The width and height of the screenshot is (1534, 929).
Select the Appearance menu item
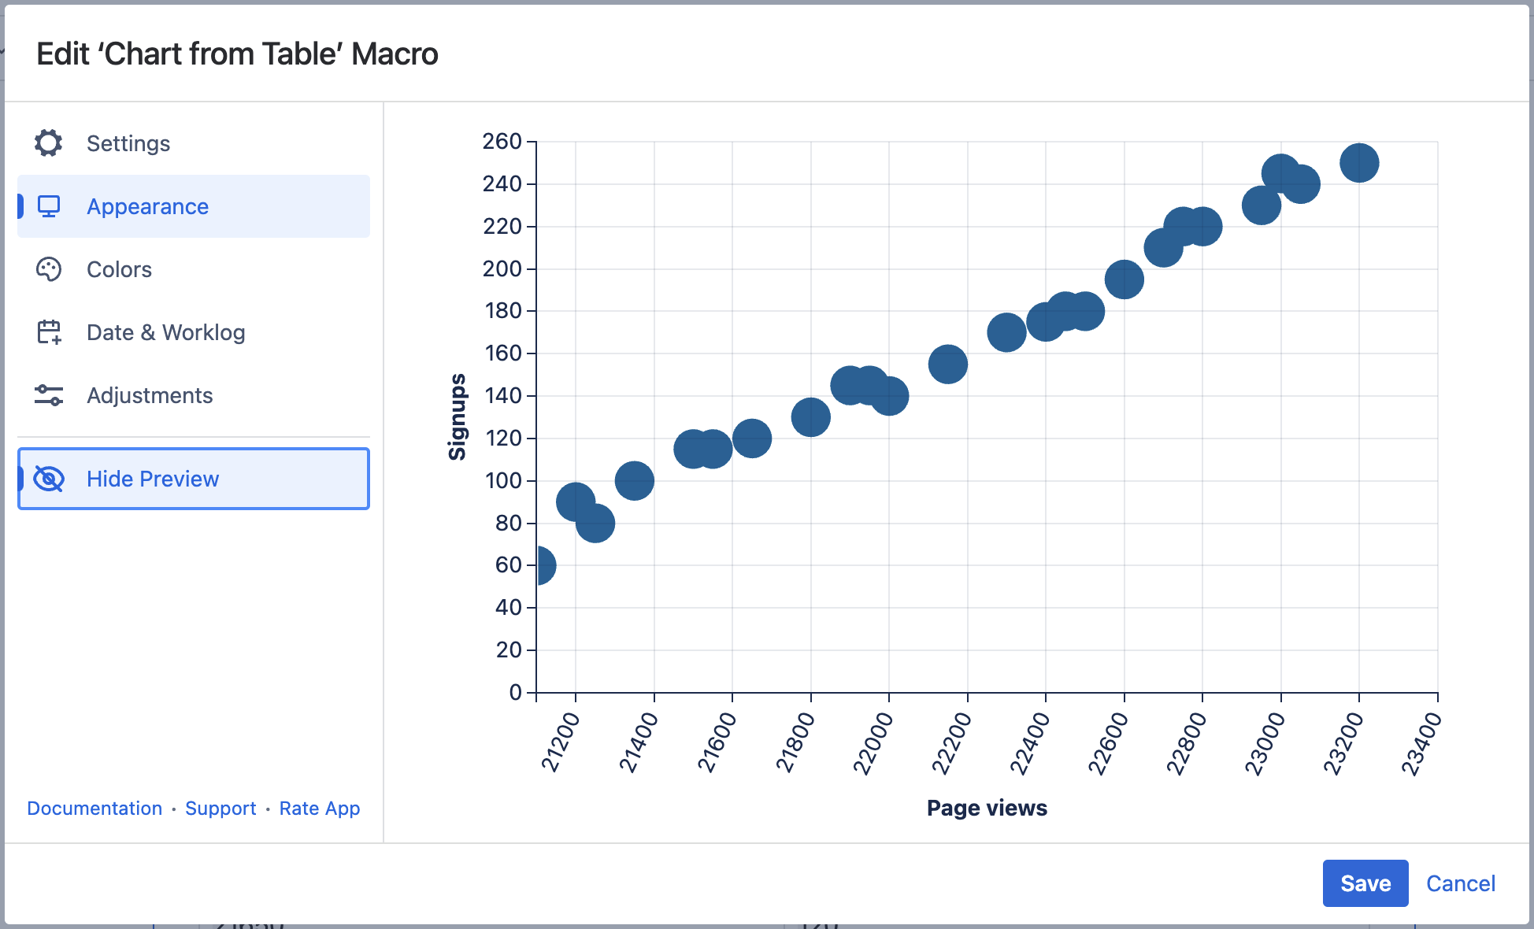(147, 206)
